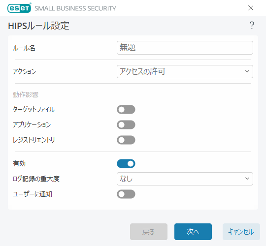266x246 pixels.
Task: Click the HIPSルール設定 heading
Action: point(39,26)
